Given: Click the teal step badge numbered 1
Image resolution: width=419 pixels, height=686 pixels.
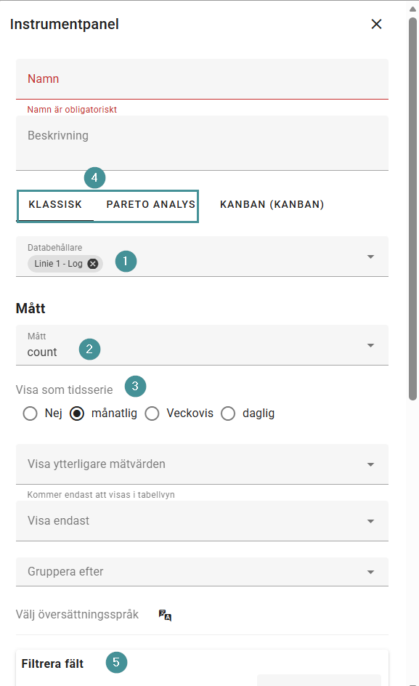Looking at the screenshot, I should (x=126, y=261).
